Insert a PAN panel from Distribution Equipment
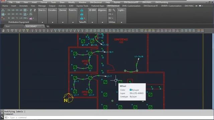The image size is (214, 120). click(x=9, y=10)
